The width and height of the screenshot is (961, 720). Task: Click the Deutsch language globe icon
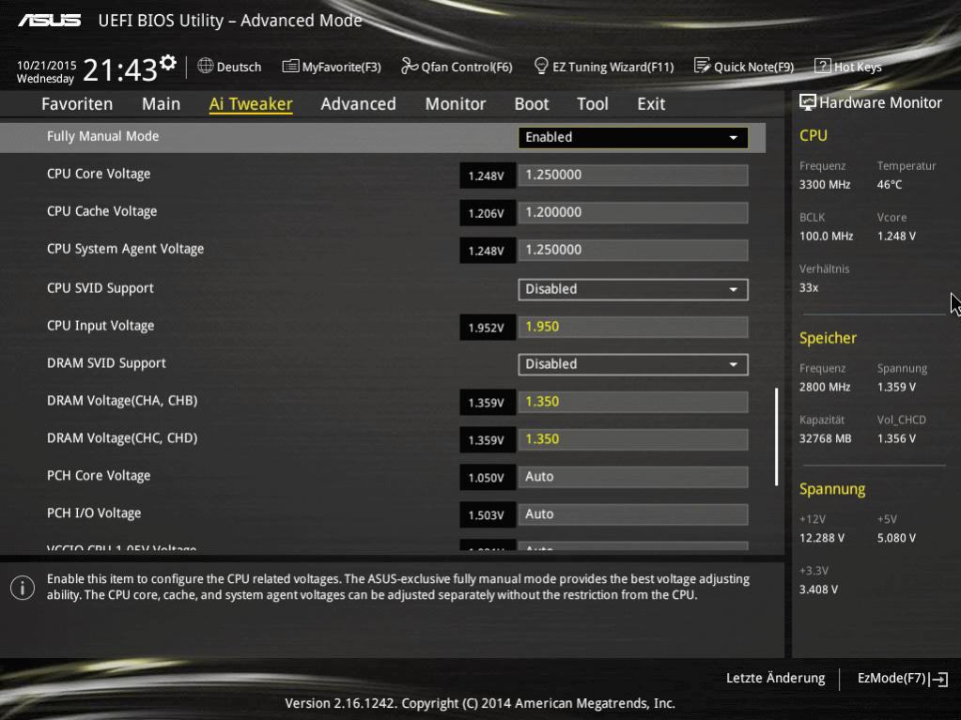click(206, 66)
